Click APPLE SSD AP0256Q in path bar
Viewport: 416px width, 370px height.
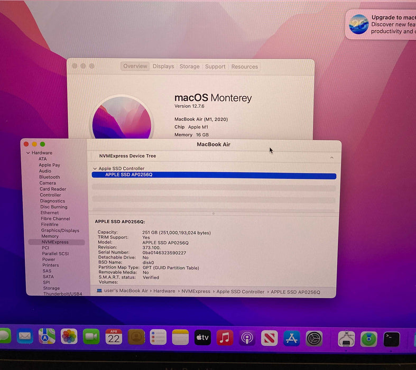(x=295, y=292)
